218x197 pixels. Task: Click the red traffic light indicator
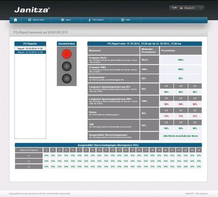pos(66,54)
